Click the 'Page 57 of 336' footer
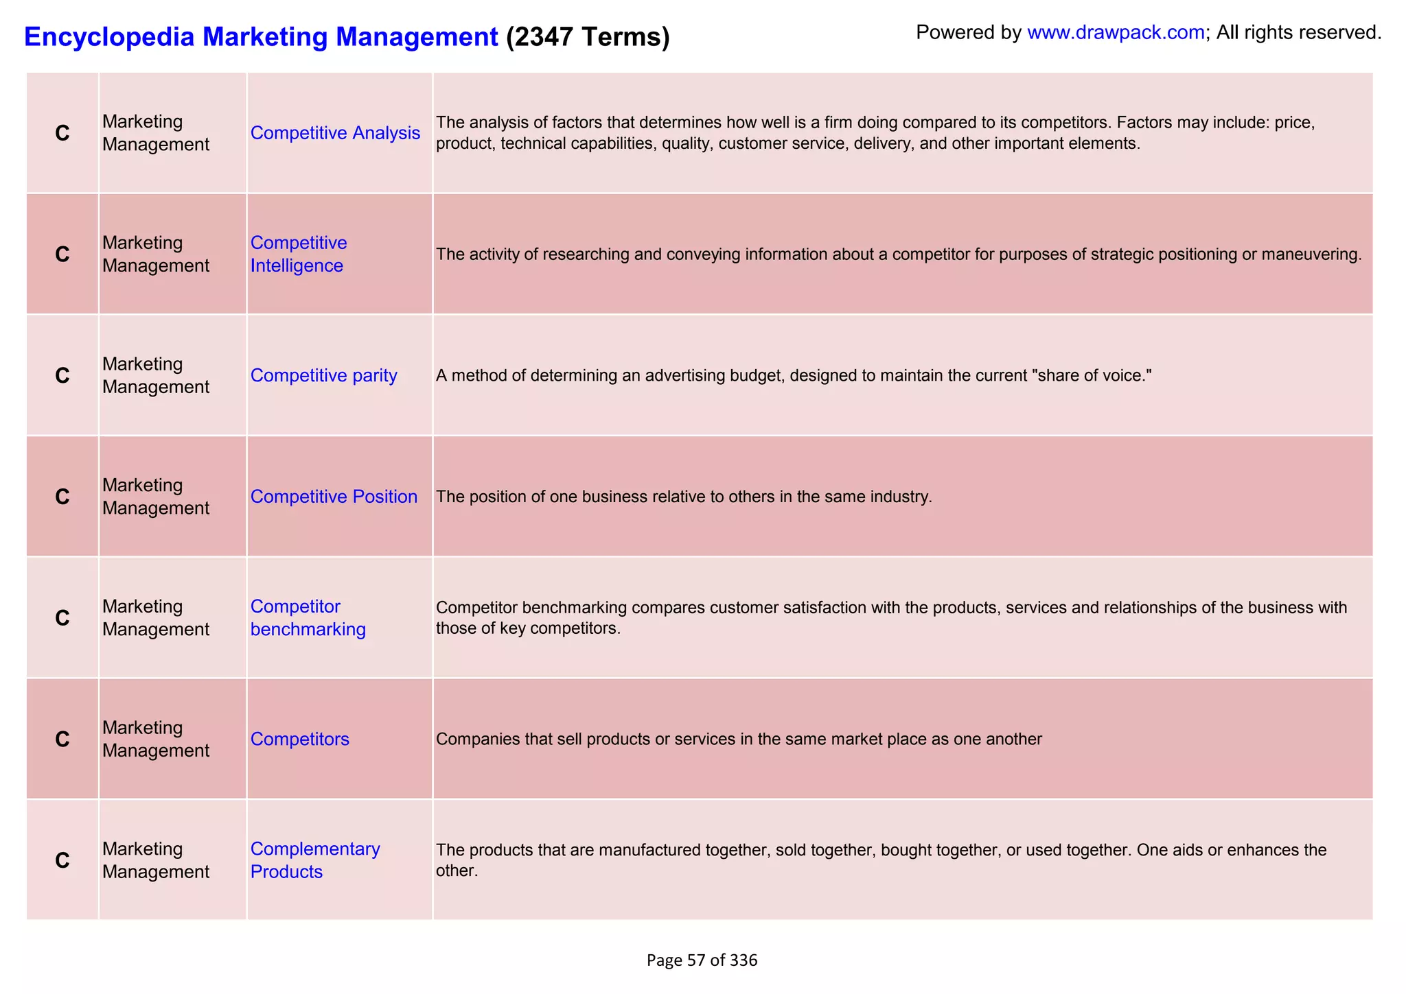 702,960
